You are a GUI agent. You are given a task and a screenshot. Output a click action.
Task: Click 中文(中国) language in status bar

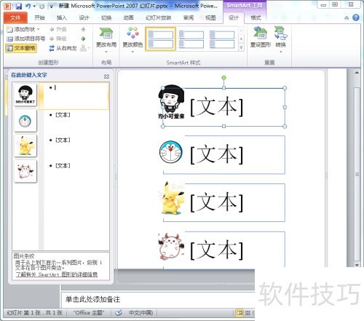141,313
